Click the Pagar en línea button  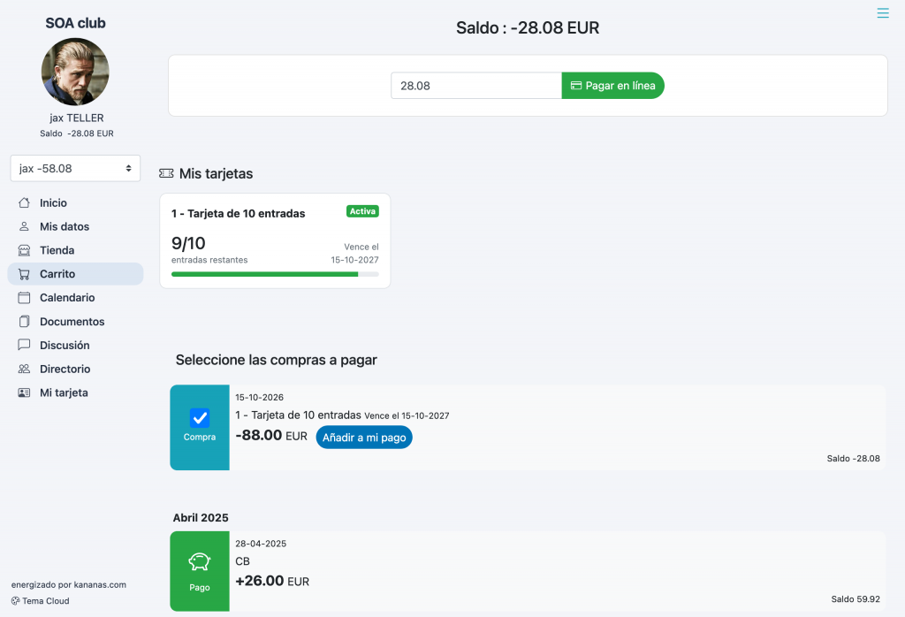pos(613,86)
